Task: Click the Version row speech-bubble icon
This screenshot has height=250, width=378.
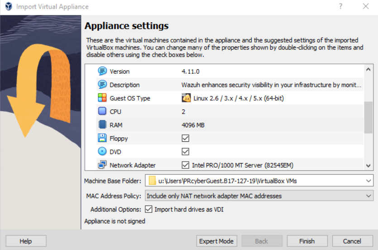Action: [102, 71]
